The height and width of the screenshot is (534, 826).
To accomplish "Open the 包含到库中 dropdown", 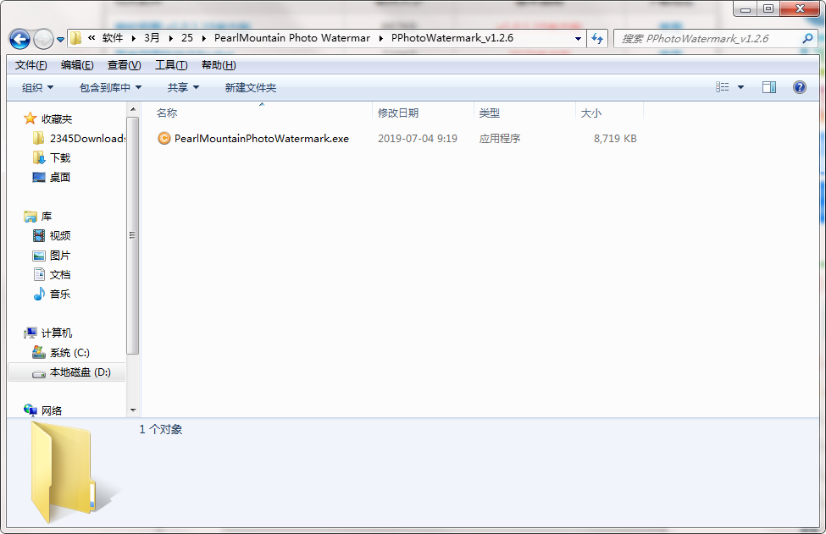I will tap(110, 87).
